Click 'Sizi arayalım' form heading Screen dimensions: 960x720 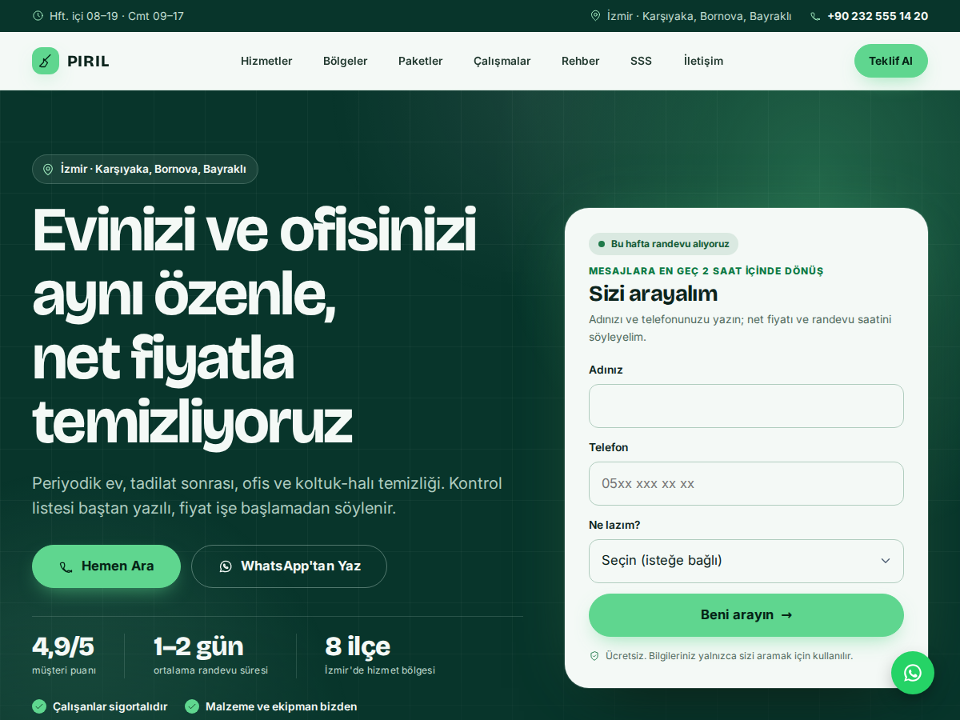click(653, 294)
